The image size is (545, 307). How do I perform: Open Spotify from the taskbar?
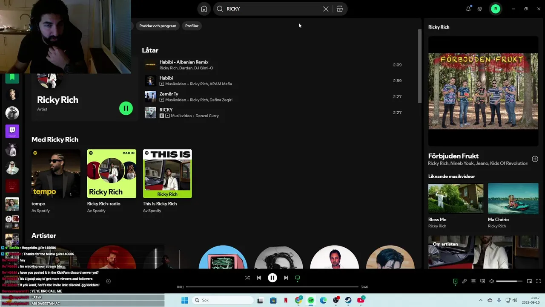coord(311,301)
